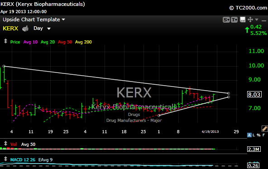This screenshot has width=268, height=169.
Task: Click the floppy disk save icon
Action: coord(243,19)
